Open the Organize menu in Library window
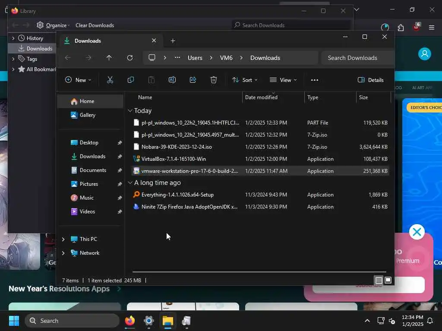Viewport: 442px width, 331px height. pyautogui.click(x=53, y=25)
